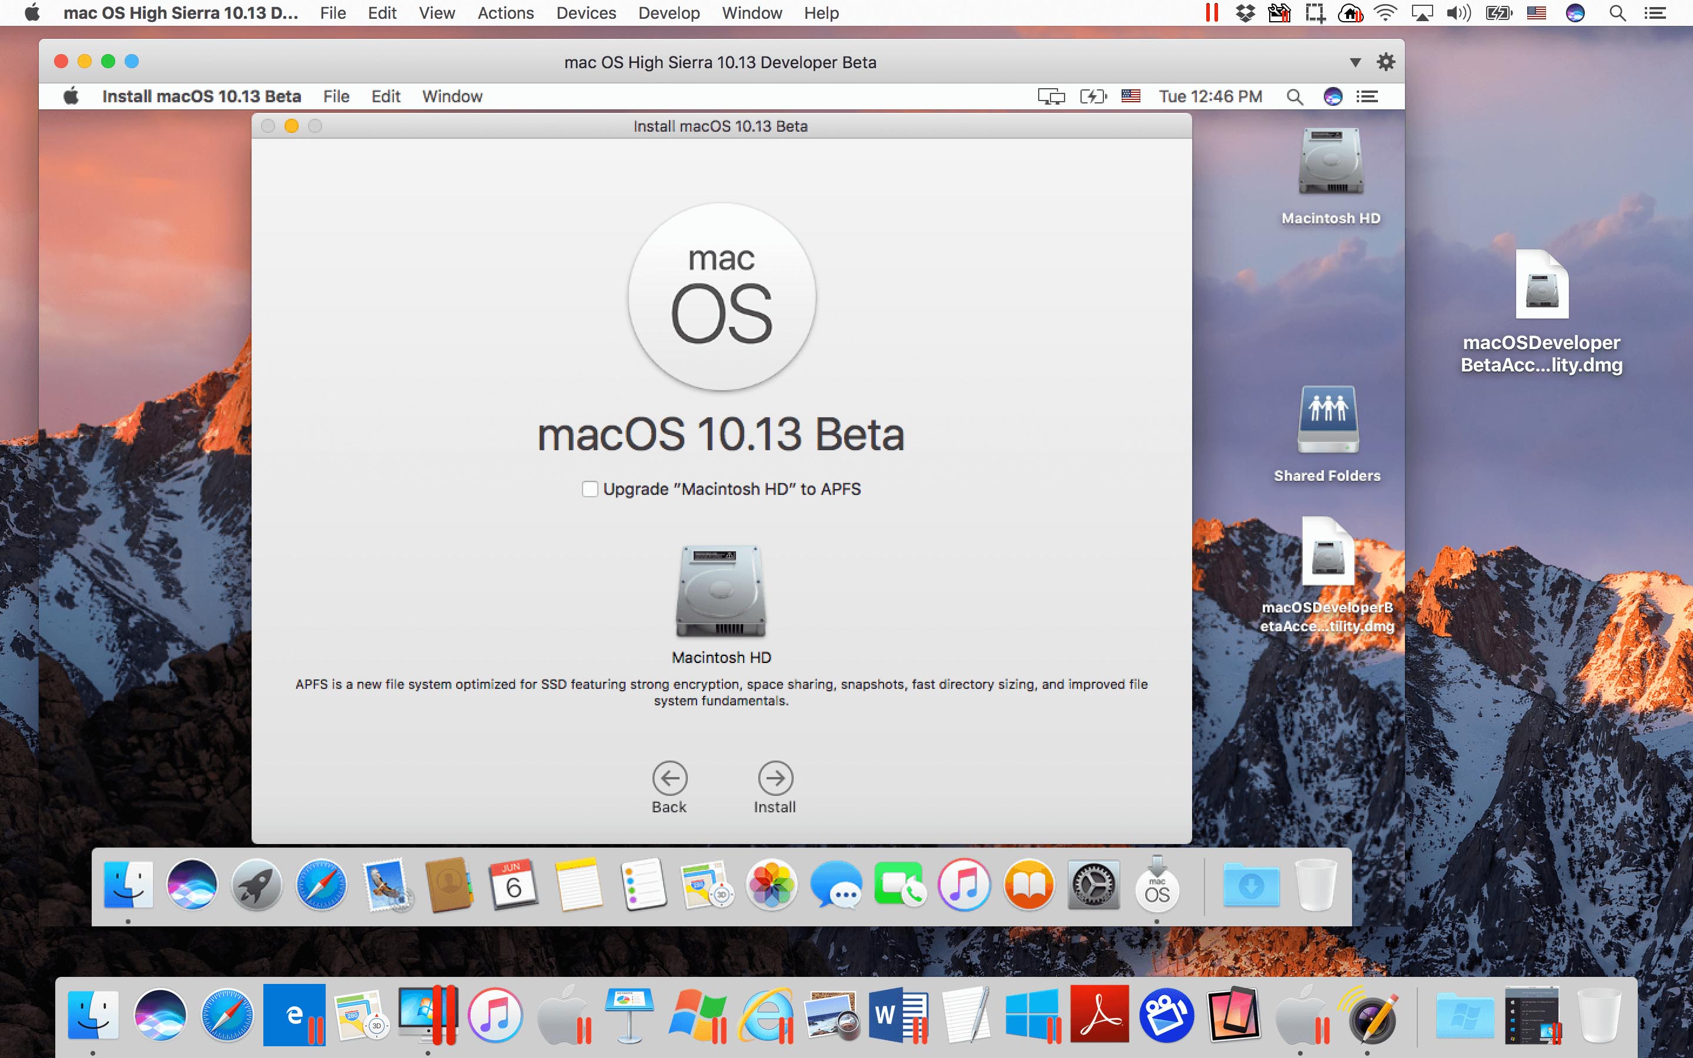Open Mail in guest dock
Screen dimensions: 1693x1058
386,885
